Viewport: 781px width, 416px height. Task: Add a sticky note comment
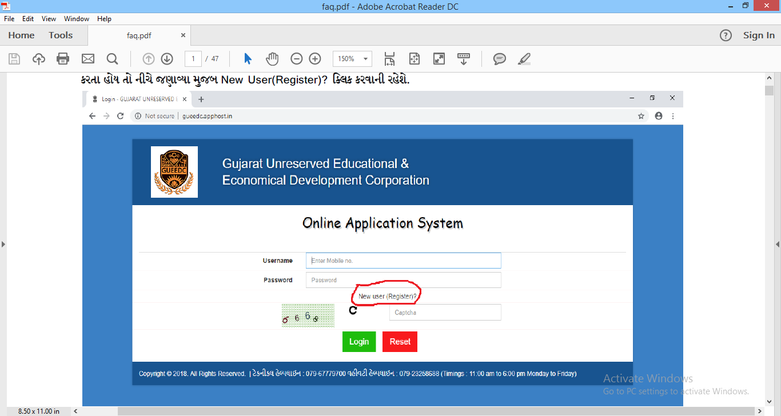click(499, 58)
